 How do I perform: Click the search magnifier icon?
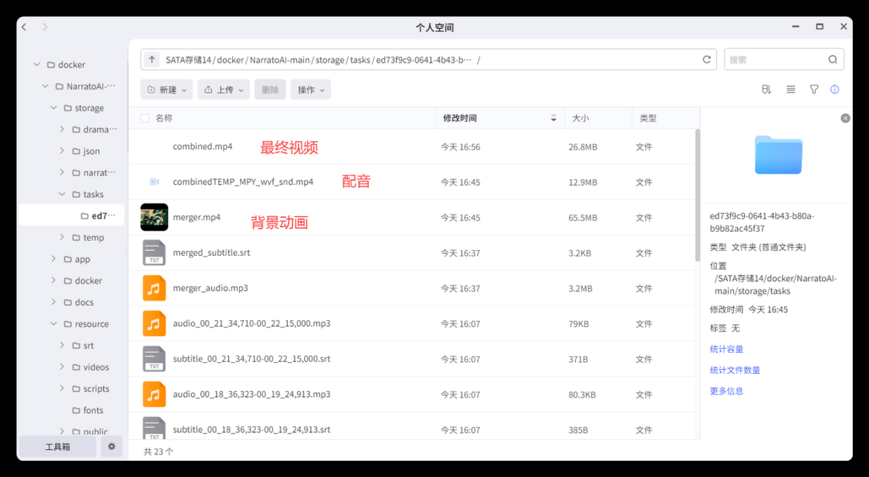[832, 60]
